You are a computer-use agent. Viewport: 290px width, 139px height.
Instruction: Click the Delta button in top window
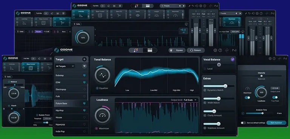tap(77, 24)
